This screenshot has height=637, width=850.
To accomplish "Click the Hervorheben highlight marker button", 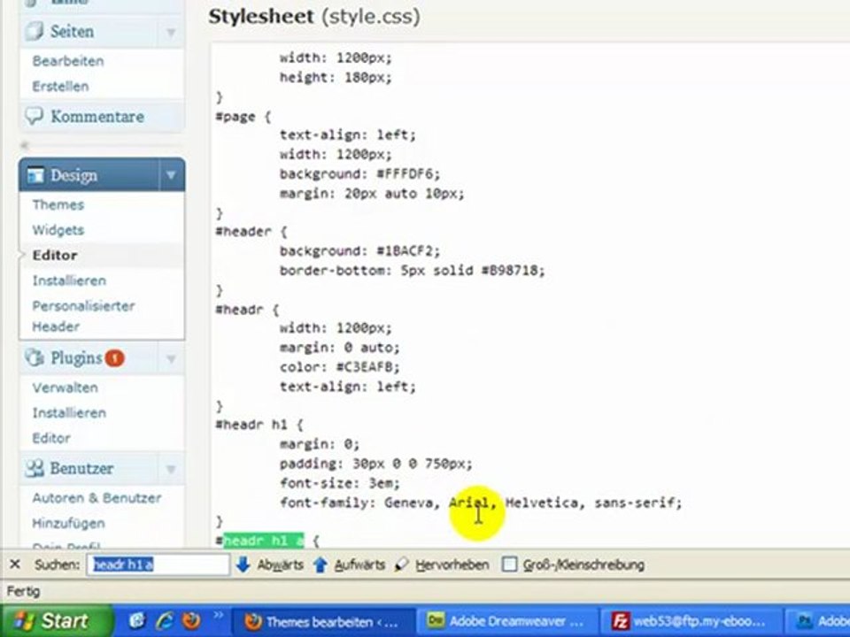I will 402,564.
